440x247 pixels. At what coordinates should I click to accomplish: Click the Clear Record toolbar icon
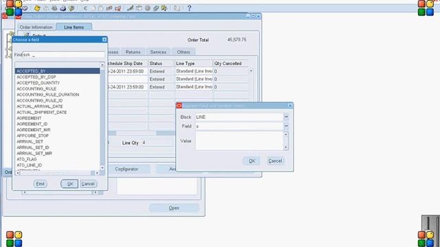tap(109, 8)
